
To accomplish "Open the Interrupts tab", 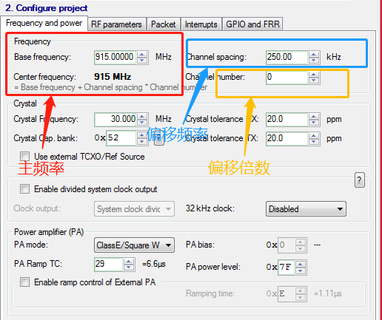I will 201,24.
